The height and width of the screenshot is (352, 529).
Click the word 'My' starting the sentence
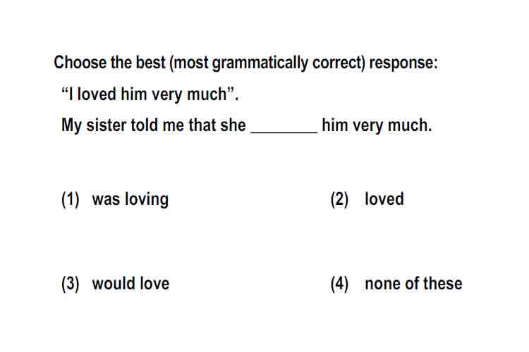coord(72,125)
